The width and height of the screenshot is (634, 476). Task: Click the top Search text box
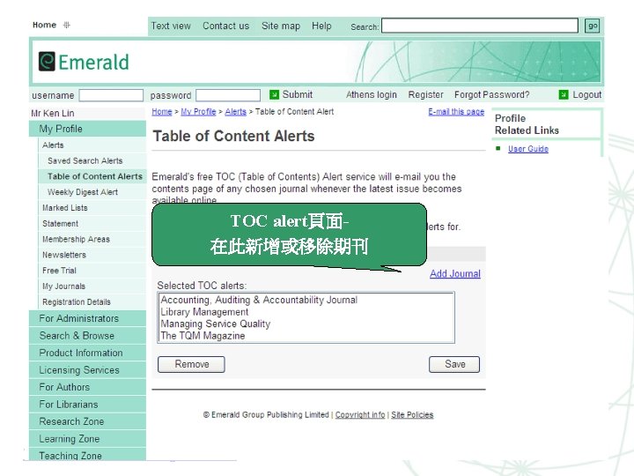tap(480, 26)
